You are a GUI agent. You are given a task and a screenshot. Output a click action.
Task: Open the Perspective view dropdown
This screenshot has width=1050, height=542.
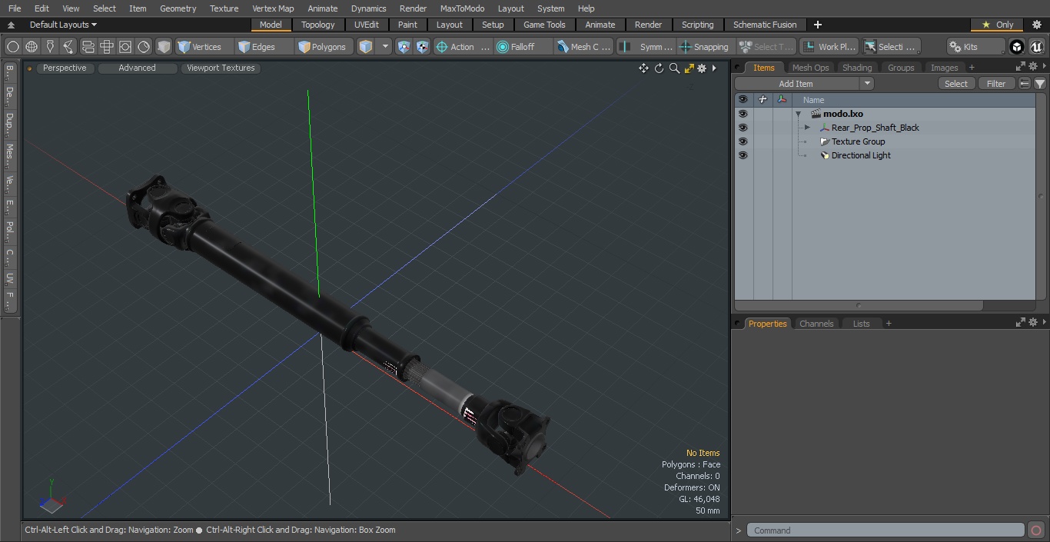65,68
